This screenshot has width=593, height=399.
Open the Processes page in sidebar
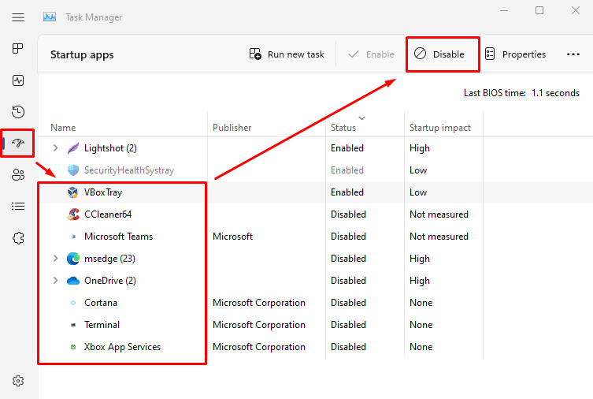18,48
